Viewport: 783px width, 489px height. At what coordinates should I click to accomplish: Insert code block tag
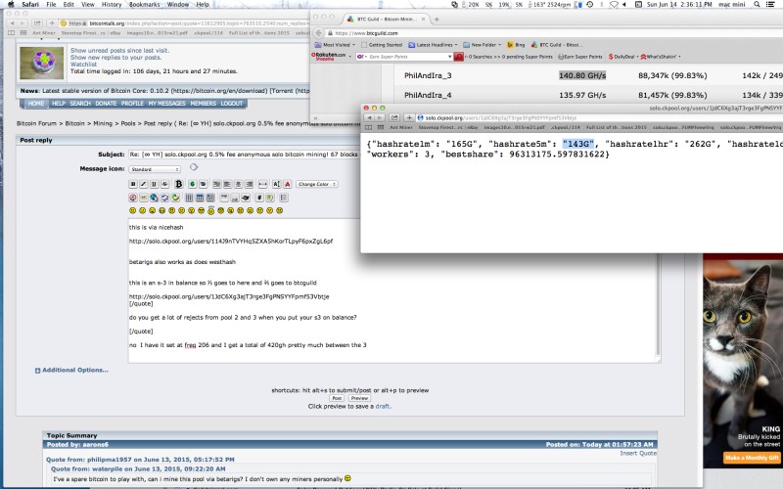point(259,198)
